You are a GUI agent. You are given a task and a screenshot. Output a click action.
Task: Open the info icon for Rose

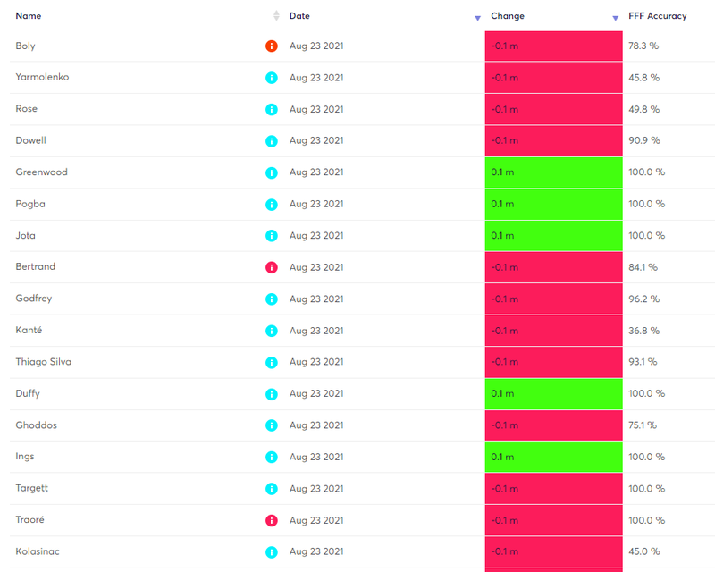(272, 109)
